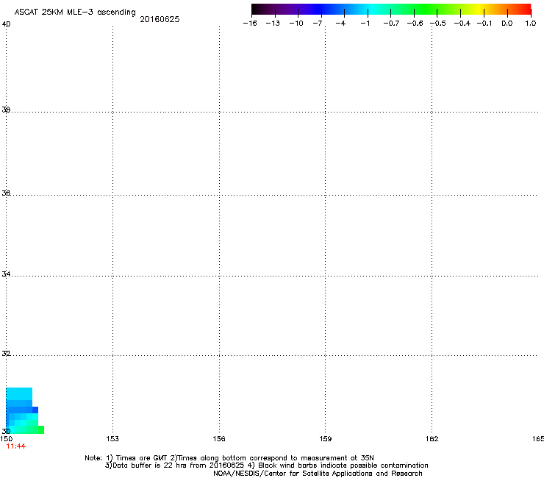Image resolution: width=544 pixels, height=478 pixels.
Task: Click the colorbar label -13
Action: (273, 24)
